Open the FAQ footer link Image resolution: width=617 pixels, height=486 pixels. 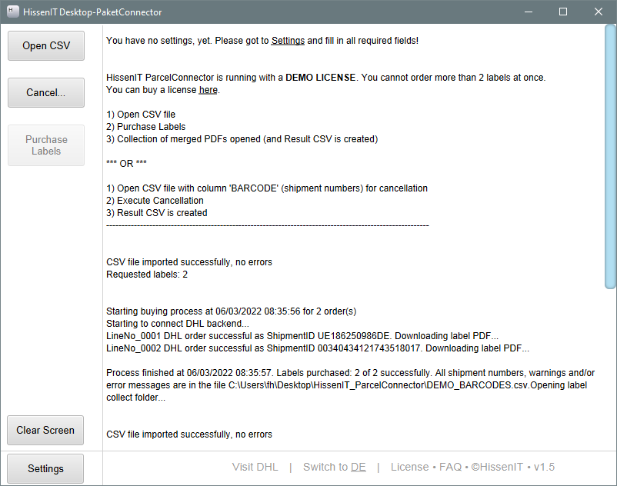point(450,467)
